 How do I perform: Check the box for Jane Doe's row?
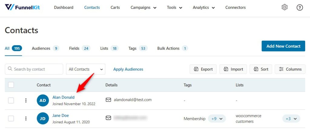coord(11,118)
